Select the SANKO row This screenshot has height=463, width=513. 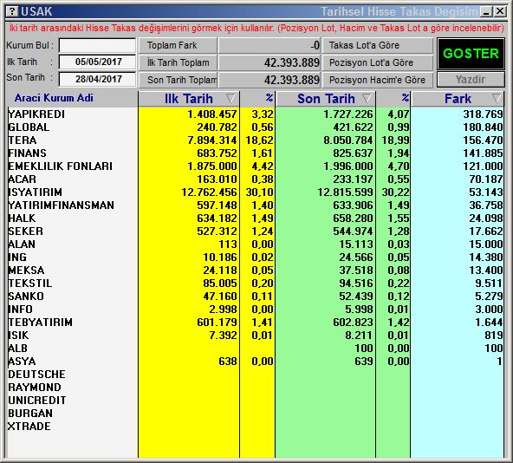coord(255,297)
